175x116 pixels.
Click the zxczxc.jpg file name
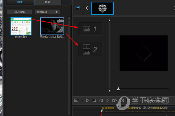(21, 37)
